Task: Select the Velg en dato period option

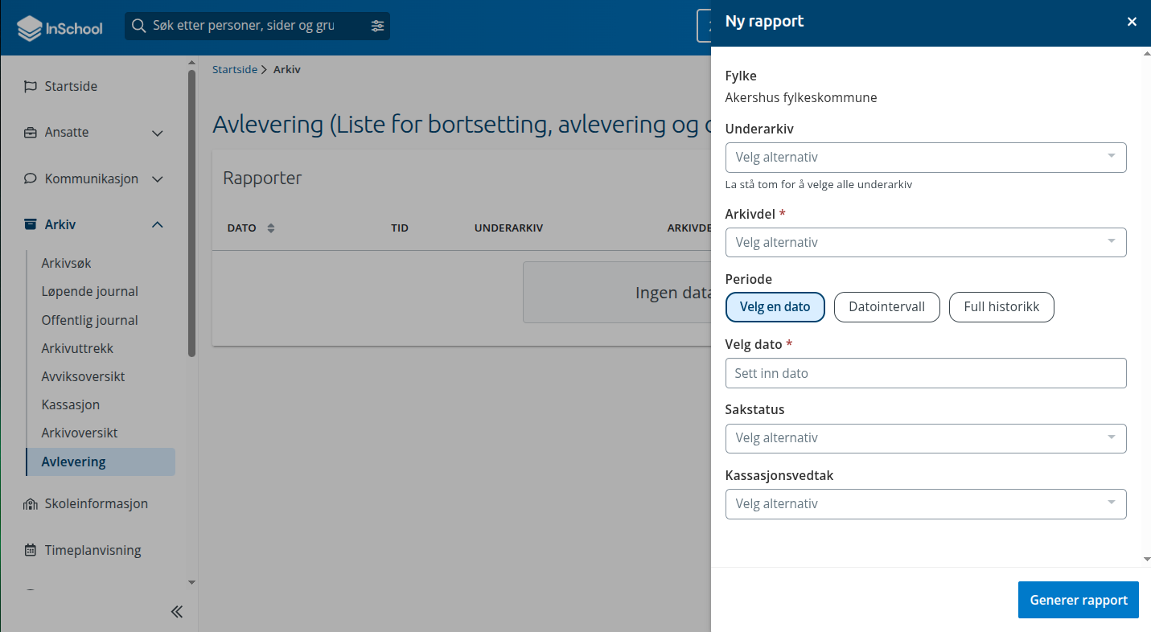Action: point(775,307)
